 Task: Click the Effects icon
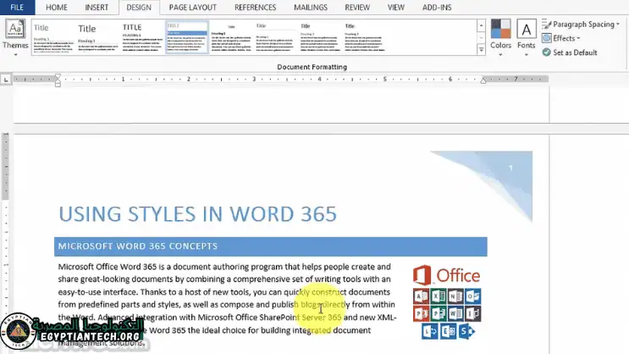coord(547,39)
